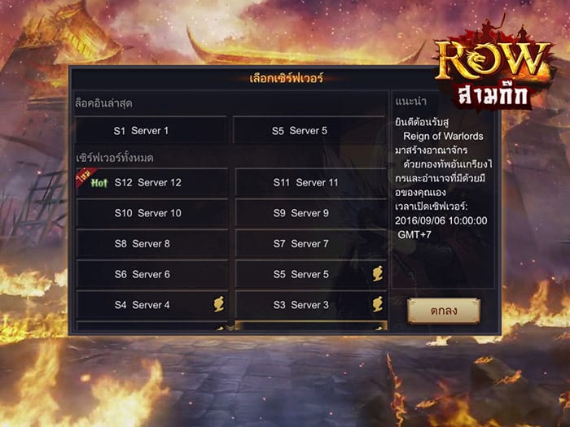Click the gold character icon on S4 Server 4
Viewport: 570px width, 427px height.
pyautogui.click(x=219, y=304)
